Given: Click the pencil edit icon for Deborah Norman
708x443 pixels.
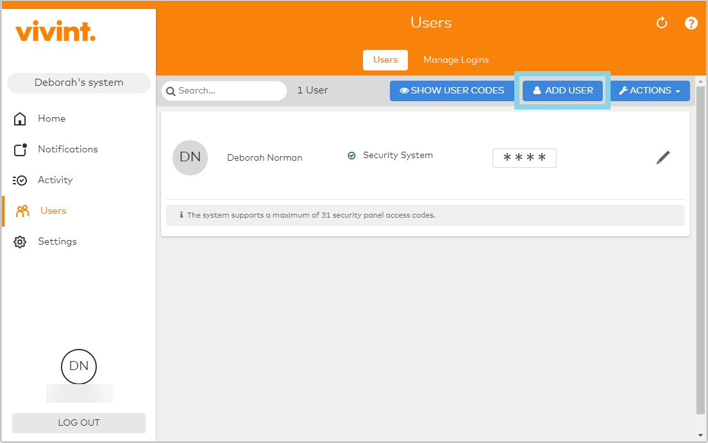Looking at the screenshot, I should (x=663, y=157).
